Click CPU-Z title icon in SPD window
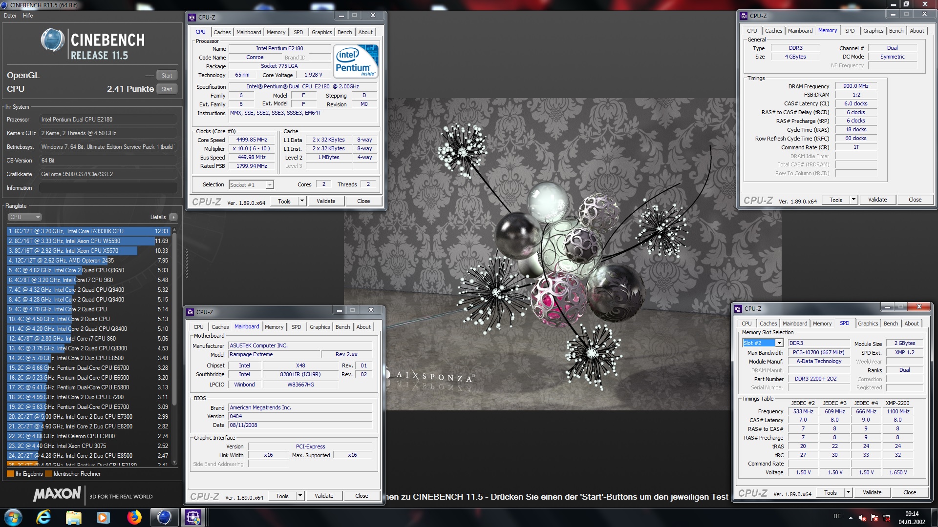Screen dimensions: 938x527 (x=738, y=308)
